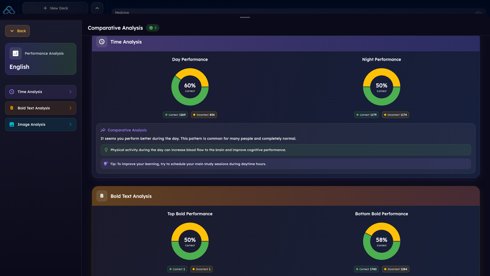Grab the drag handle atop the panel
This screenshot has height=276, width=490.
(x=245, y=17)
